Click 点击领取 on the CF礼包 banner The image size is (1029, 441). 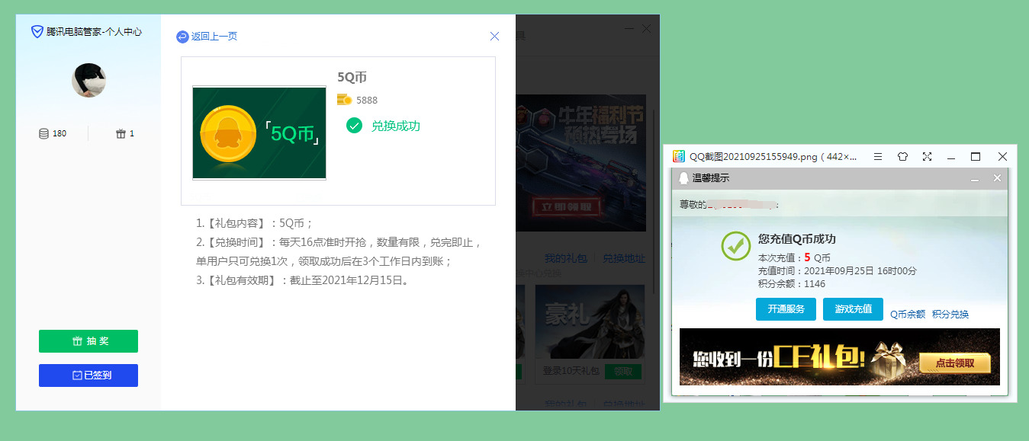click(954, 363)
